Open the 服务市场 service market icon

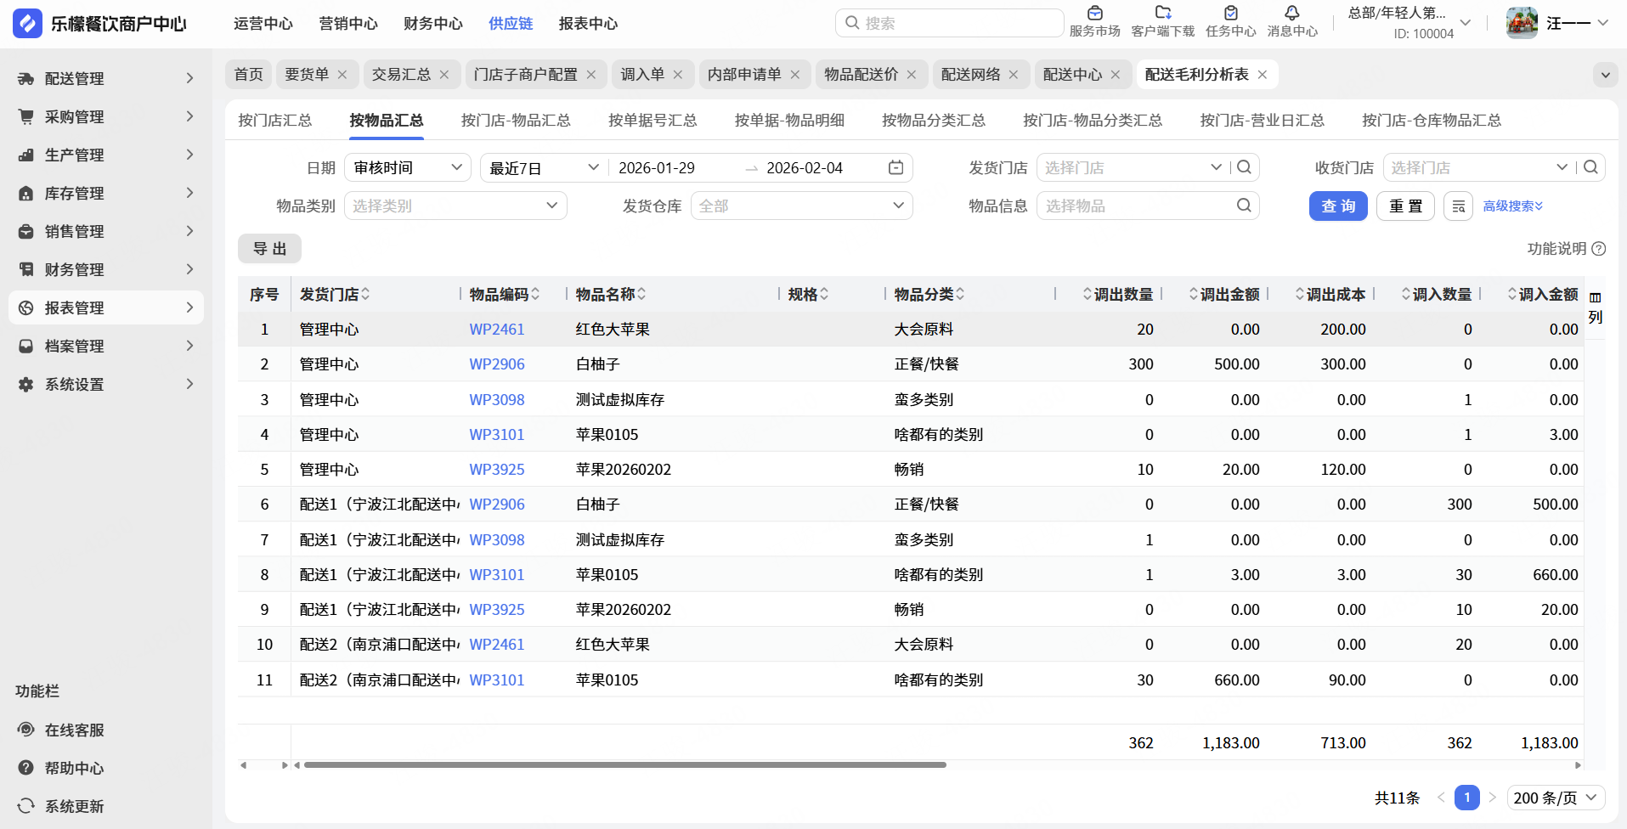(1094, 14)
